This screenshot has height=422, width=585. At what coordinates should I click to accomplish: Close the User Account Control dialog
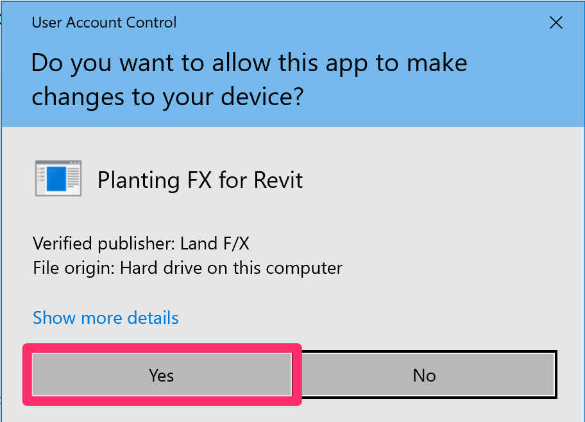pyautogui.click(x=556, y=24)
